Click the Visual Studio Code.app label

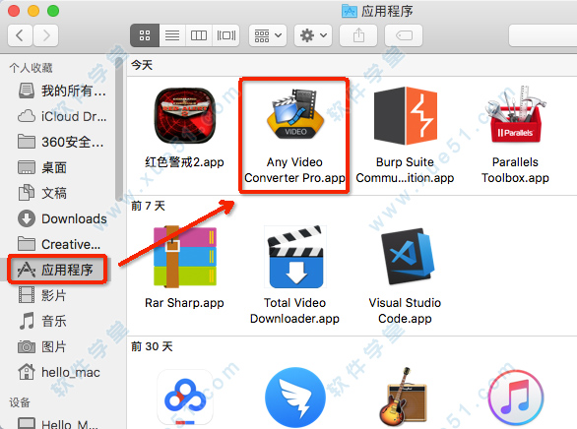tap(405, 311)
